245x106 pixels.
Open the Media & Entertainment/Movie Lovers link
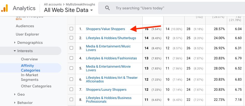click(x=108, y=68)
